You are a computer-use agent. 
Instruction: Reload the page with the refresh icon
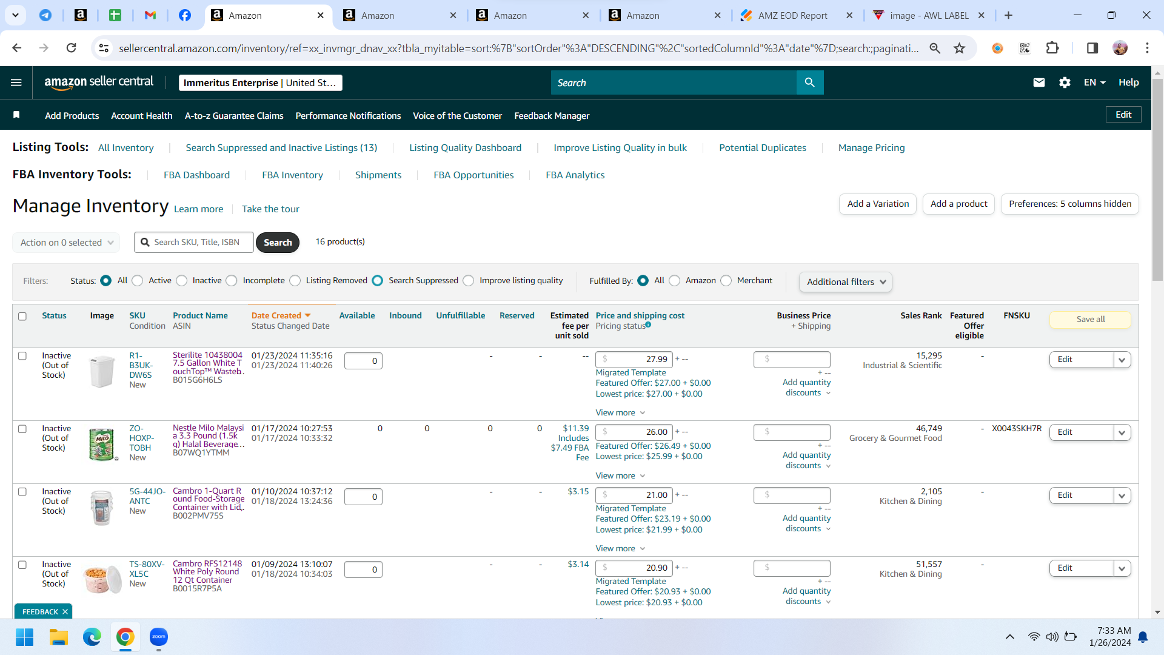coord(71,48)
